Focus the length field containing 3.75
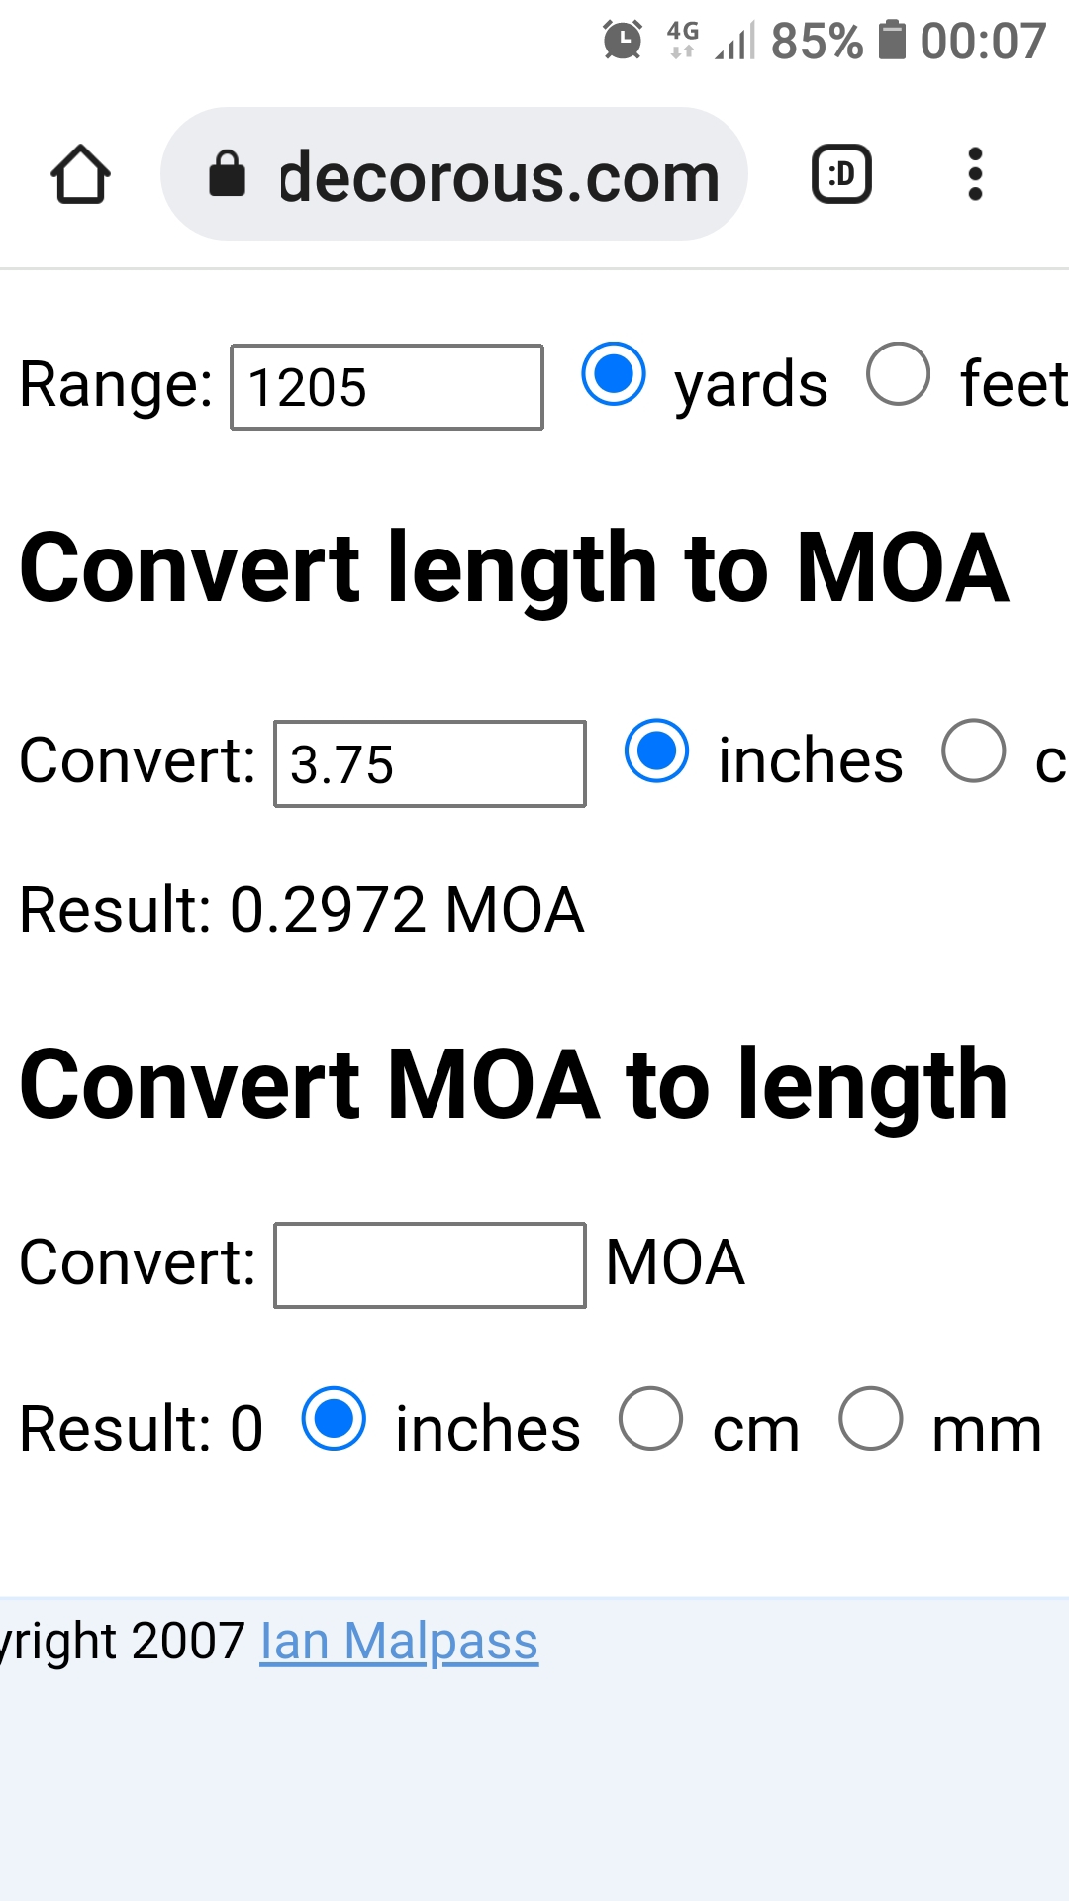 pyautogui.click(x=430, y=763)
